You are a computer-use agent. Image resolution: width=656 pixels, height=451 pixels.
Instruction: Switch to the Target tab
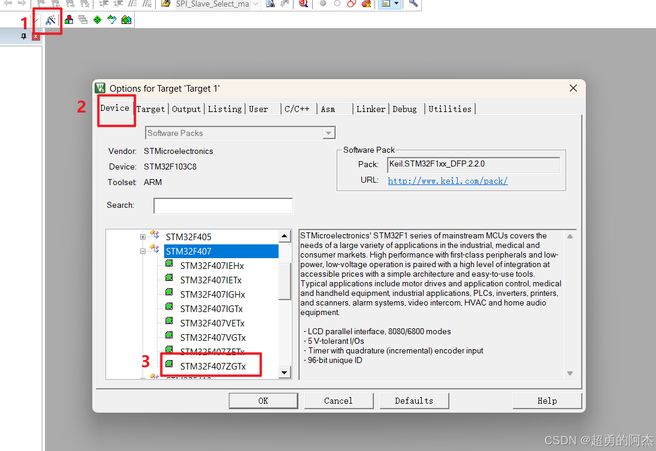coord(150,109)
